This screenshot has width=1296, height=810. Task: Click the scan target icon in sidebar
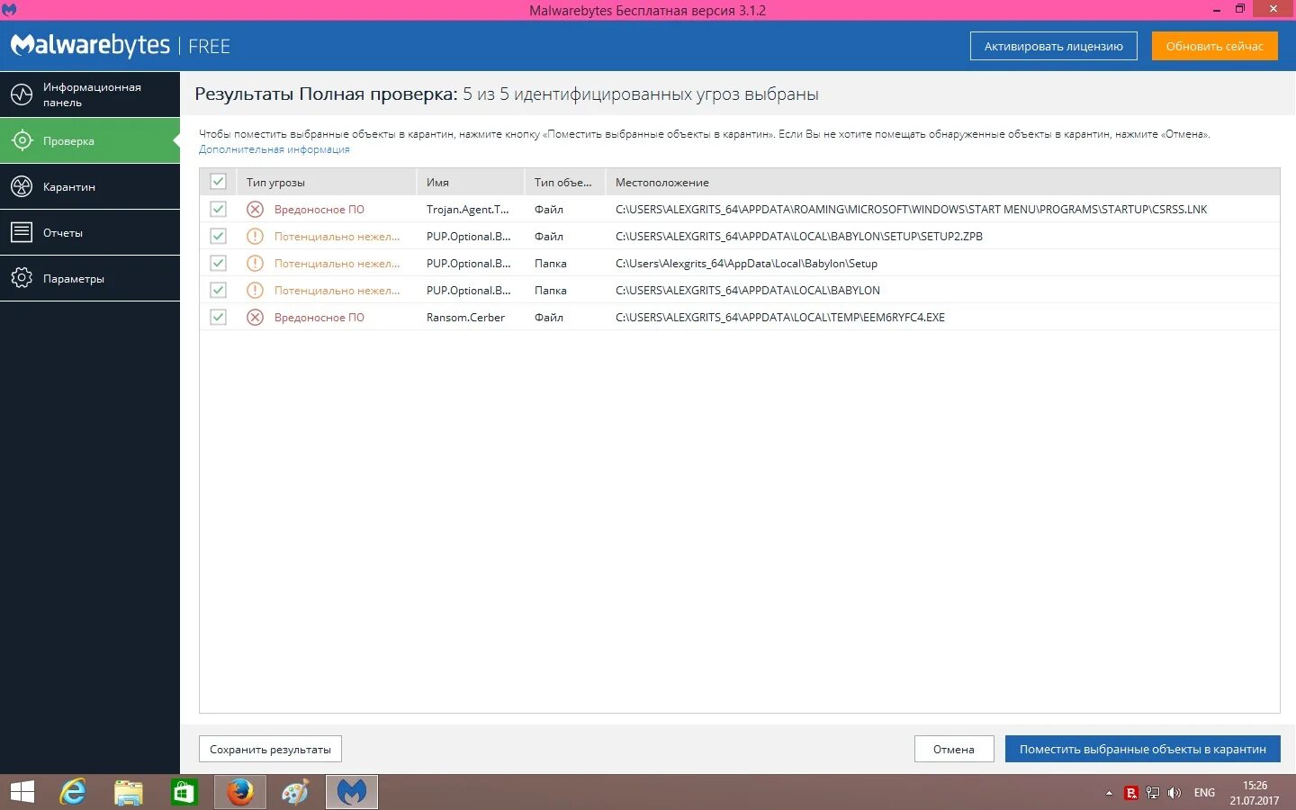click(x=22, y=140)
